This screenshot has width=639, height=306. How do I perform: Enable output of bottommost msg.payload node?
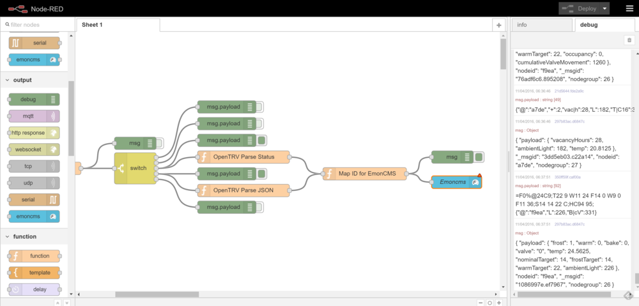coord(259,207)
